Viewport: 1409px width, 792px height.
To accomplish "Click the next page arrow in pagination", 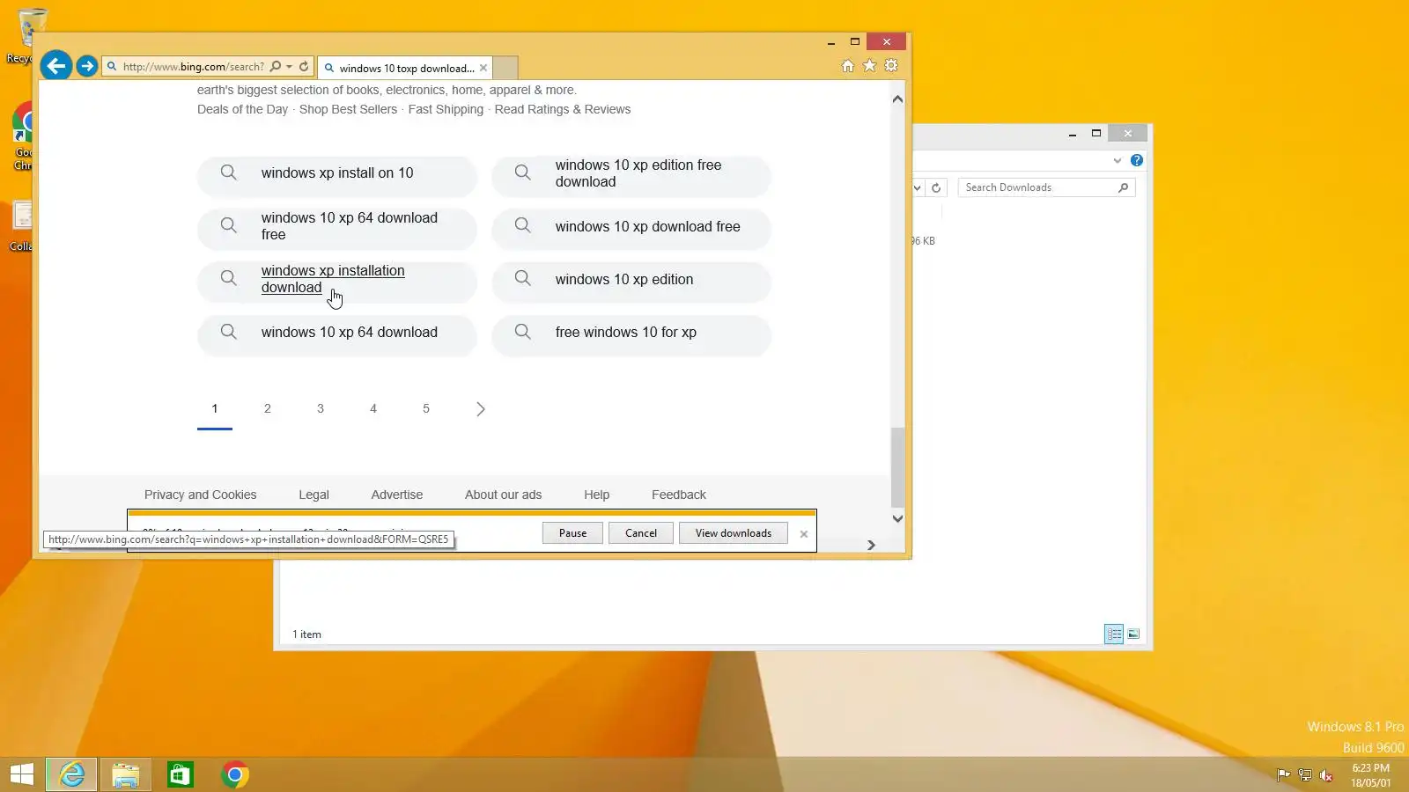I will coord(480,408).
